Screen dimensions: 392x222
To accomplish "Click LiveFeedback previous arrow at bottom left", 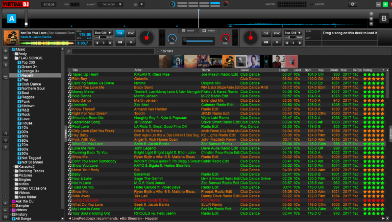I will coord(70,219).
